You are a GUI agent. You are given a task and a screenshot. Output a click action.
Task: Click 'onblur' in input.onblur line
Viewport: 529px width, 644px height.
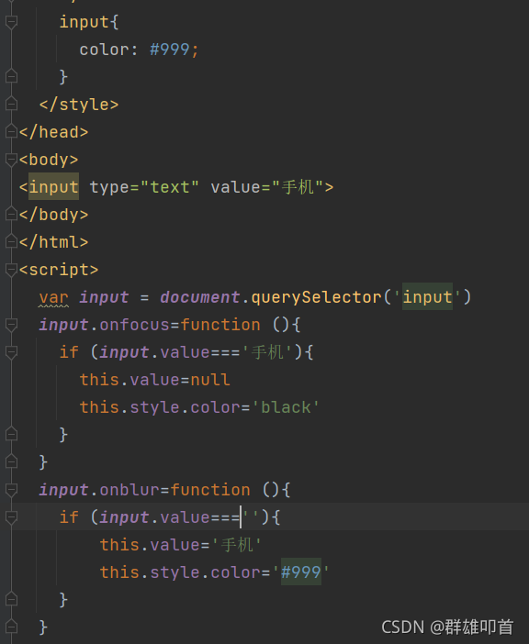coord(129,490)
